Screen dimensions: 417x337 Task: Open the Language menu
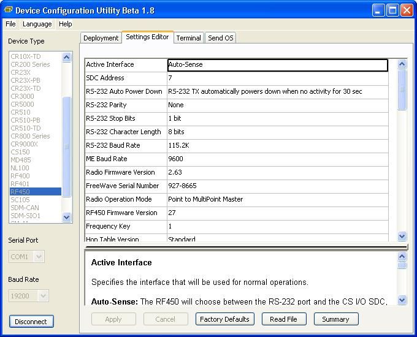coord(37,24)
